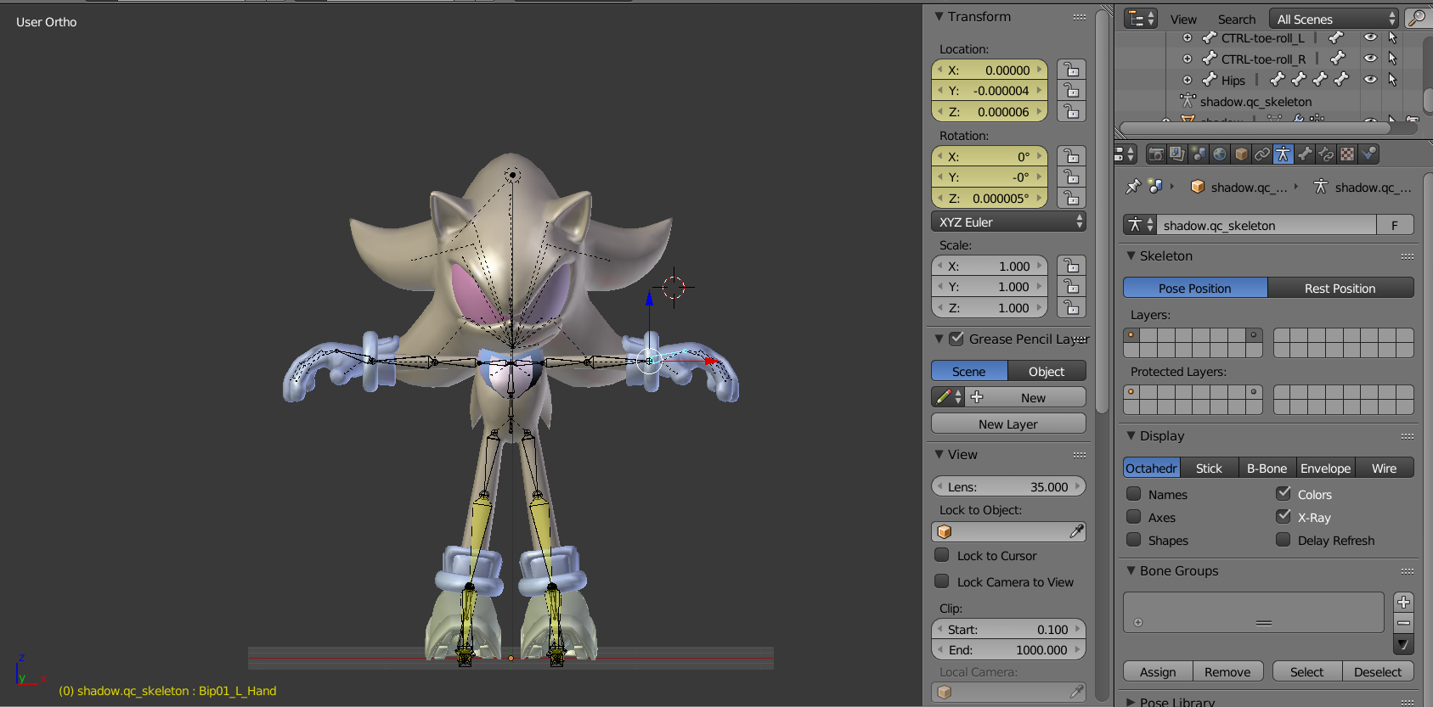Set bone display to Stick
The height and width of the screenshot is (707, 1433).
click(x=1209, y=469)
